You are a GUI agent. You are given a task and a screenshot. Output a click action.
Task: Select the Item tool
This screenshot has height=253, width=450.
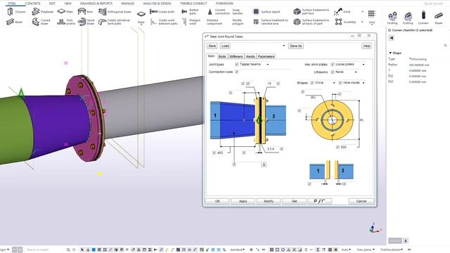click(x=85, y=12)
